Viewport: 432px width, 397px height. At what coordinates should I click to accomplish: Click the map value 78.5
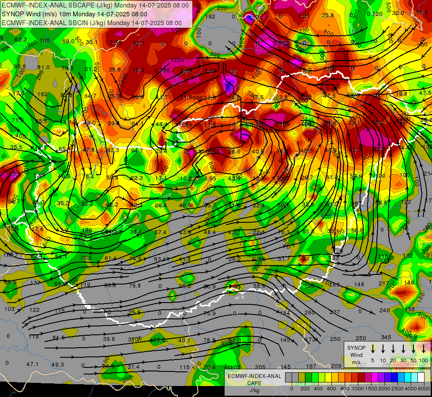210,340
